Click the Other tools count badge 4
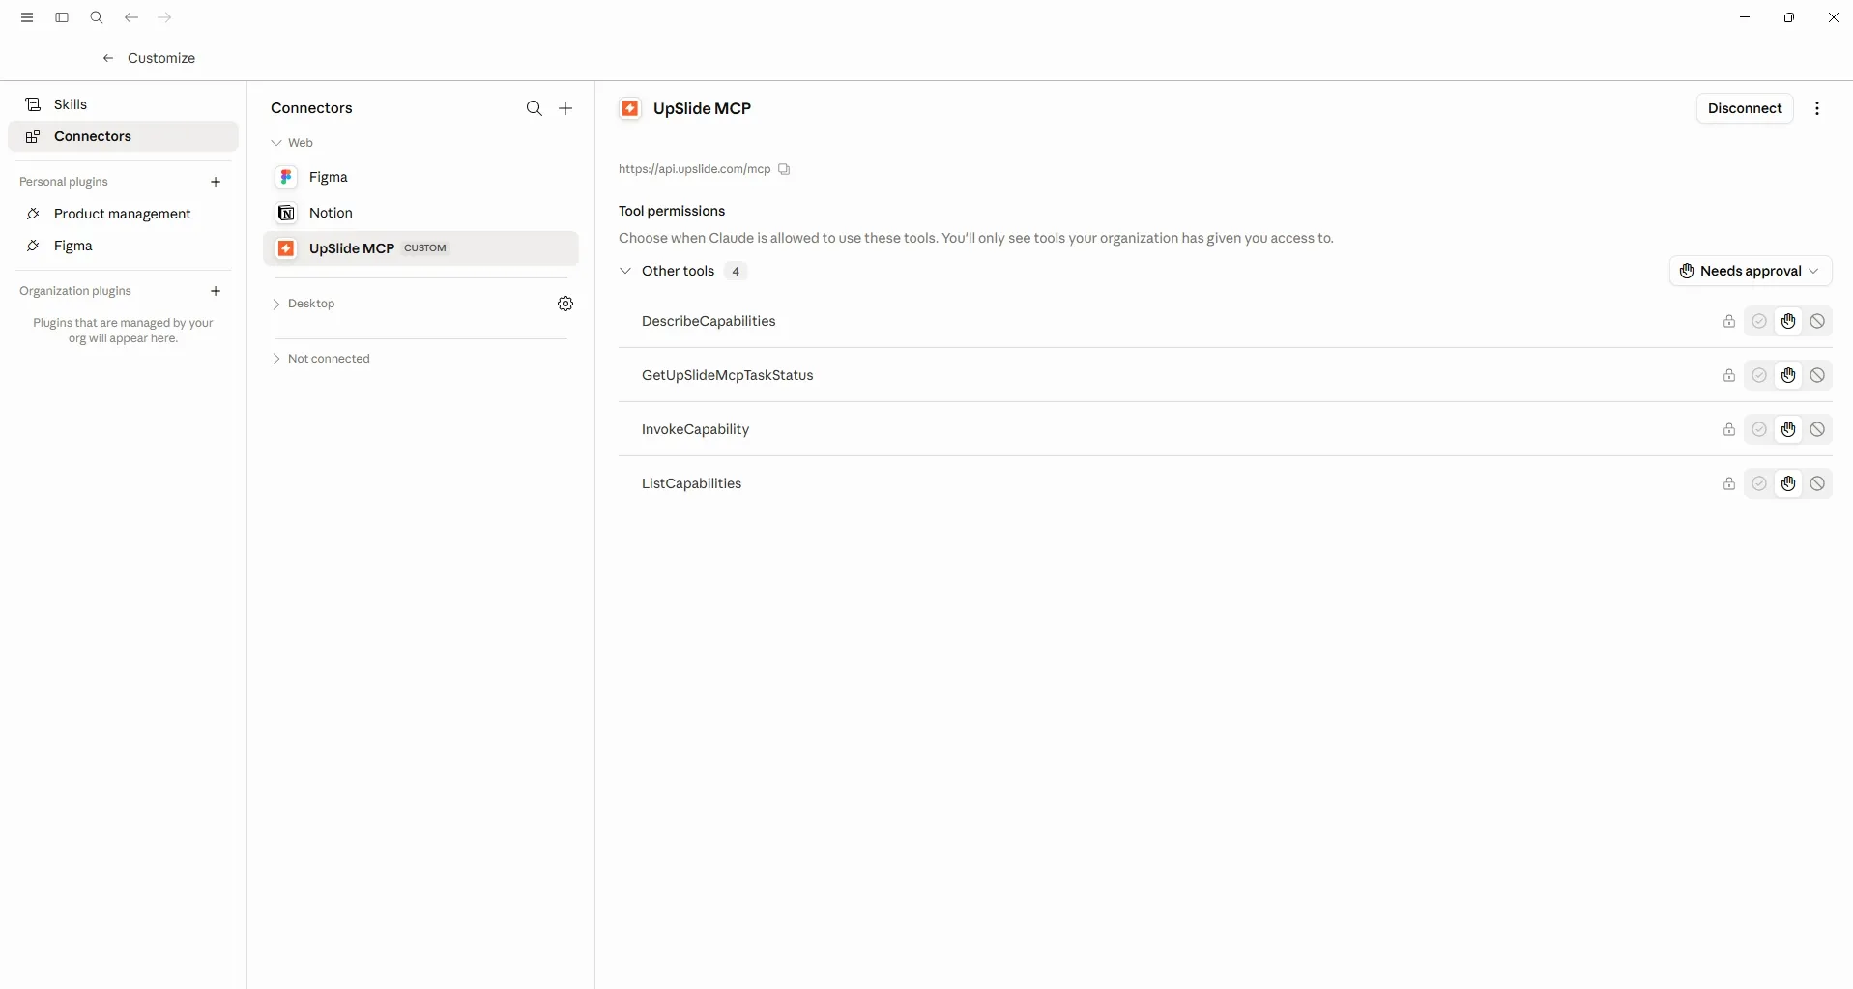This screenshot has width=1853, height=989. click(736, 271)
